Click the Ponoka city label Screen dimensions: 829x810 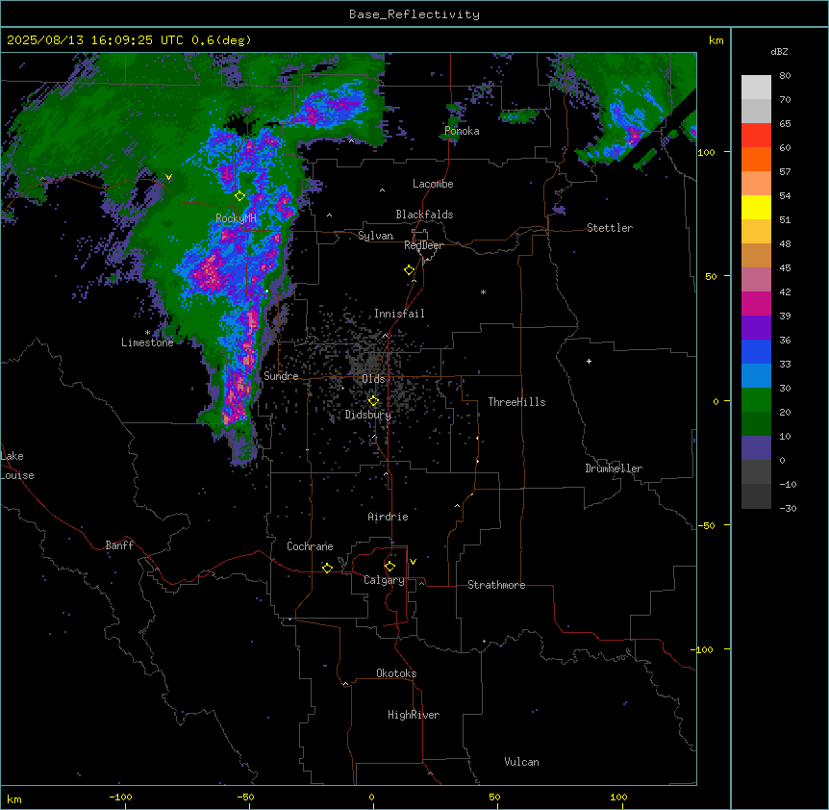pyautogui.click(x=462, y=131)
